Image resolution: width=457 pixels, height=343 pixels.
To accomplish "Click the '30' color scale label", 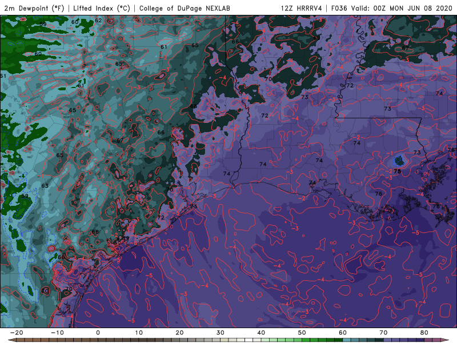I will 221,333.
